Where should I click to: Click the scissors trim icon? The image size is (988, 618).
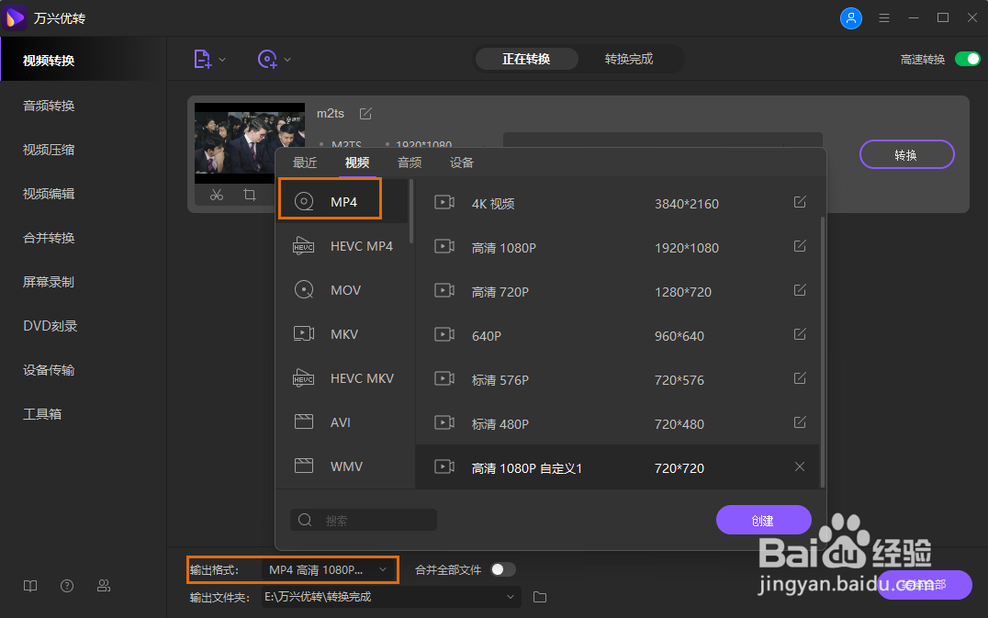(x=217, y=195)
